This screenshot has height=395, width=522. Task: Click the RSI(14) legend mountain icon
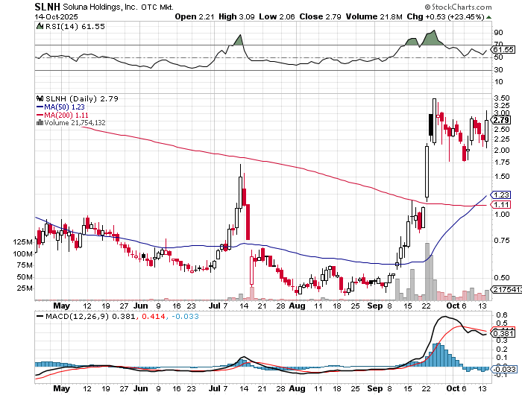pyautogui.click(x=40, y=26)
